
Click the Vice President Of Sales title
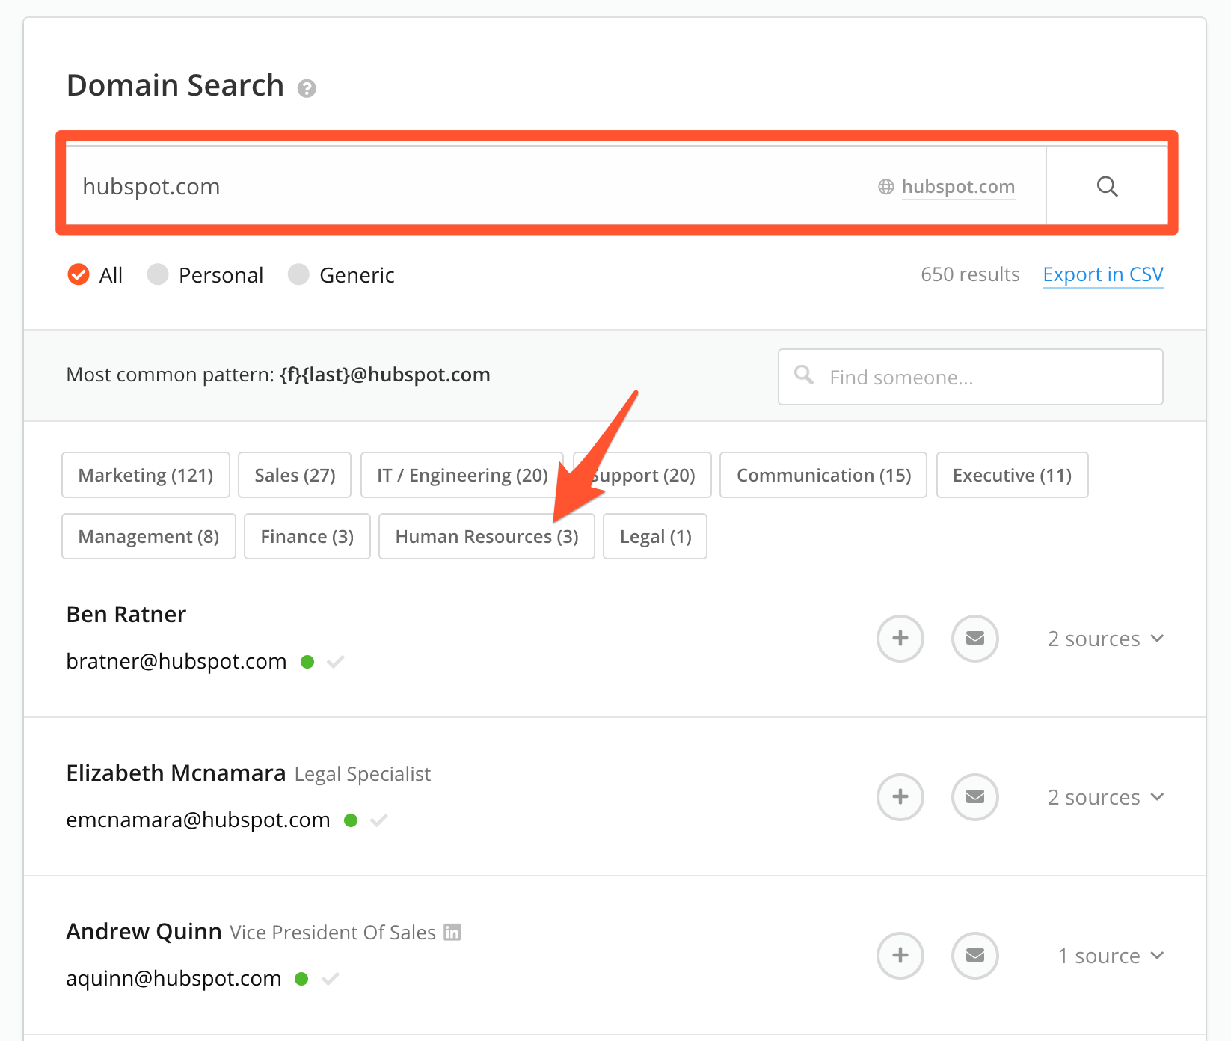click(x=333, y=933)
